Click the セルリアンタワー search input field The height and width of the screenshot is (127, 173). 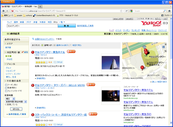pos(33,26)
